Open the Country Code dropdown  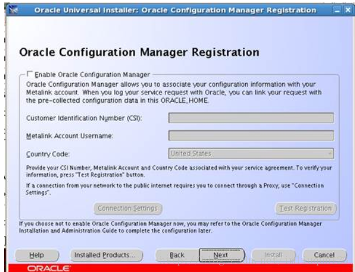pos(251,153)
